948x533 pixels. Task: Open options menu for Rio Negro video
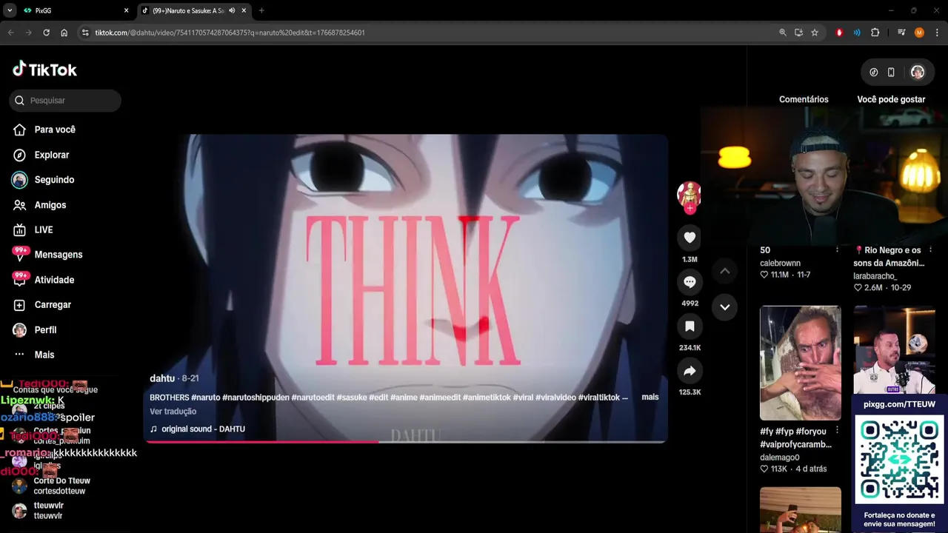click(x=930, y=250)
